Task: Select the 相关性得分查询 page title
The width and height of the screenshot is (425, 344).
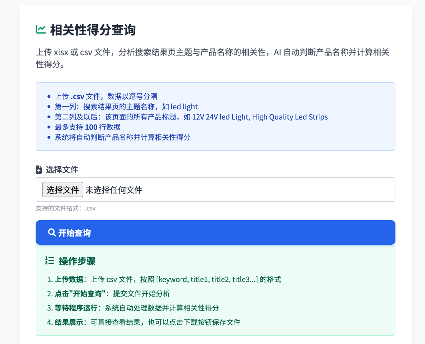Action: point(93,30)
